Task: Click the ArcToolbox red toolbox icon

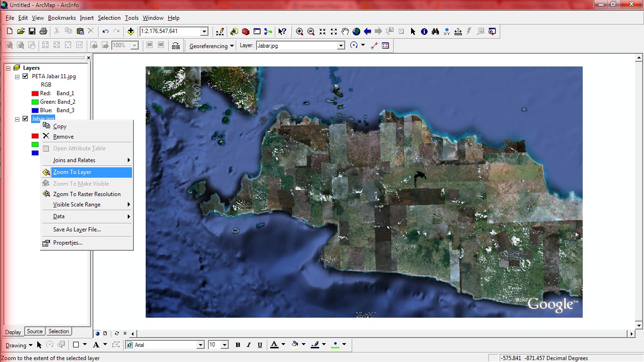Action: coord(245,32)
